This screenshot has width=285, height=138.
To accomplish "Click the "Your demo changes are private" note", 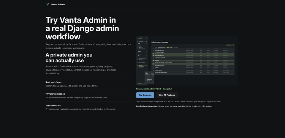I will (179, 102).
